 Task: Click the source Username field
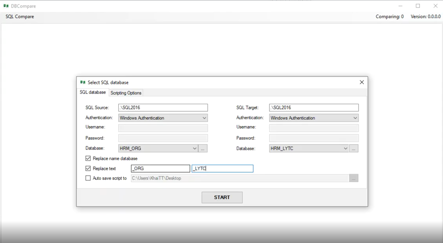pos(163,128)
